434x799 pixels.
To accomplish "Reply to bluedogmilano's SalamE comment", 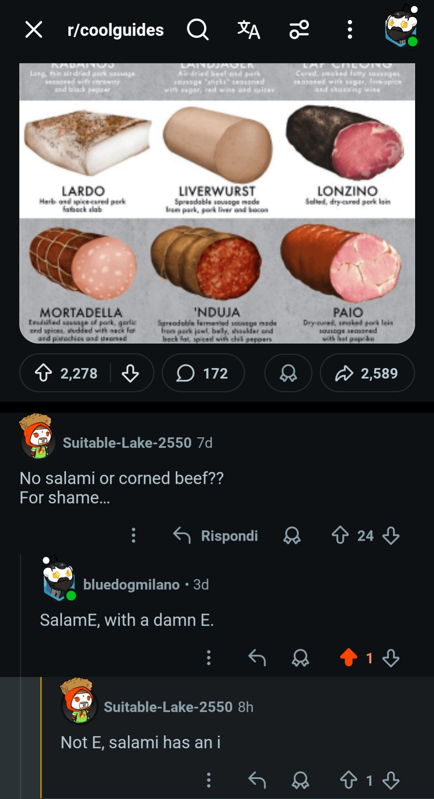I will (257, 658).
